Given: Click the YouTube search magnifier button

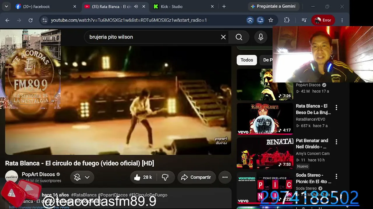Looking at the screenshot, I should pos(239,37).
